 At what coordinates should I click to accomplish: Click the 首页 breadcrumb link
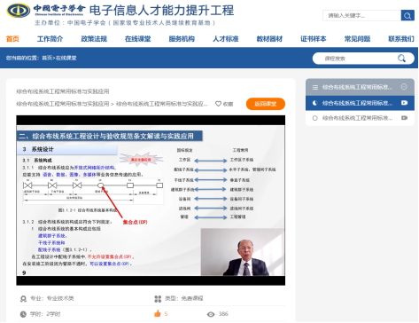click(x=47, y=58)
